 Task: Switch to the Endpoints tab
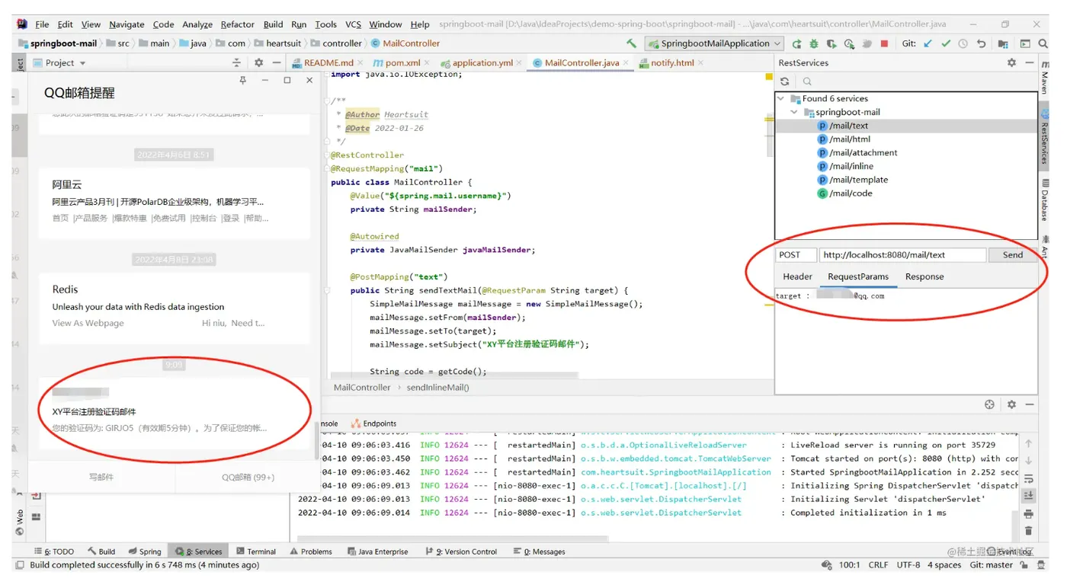(373, 423)
